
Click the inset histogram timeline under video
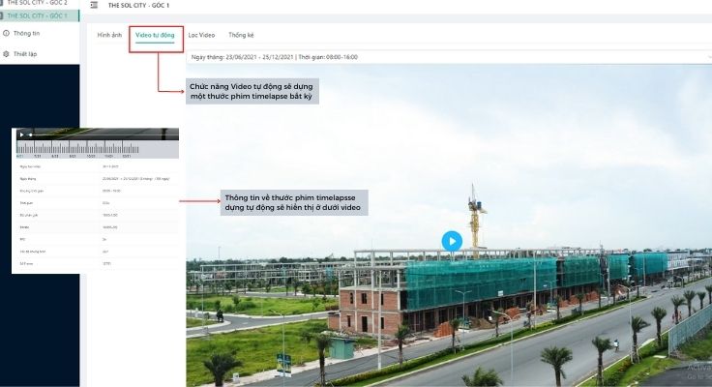click(x=97, y=149)
